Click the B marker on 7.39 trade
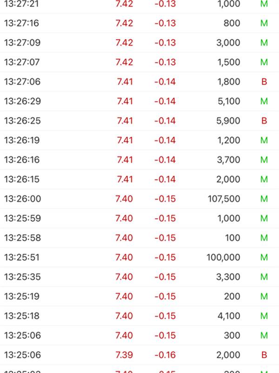The image size is (279, 373). [x=264, y=355]
